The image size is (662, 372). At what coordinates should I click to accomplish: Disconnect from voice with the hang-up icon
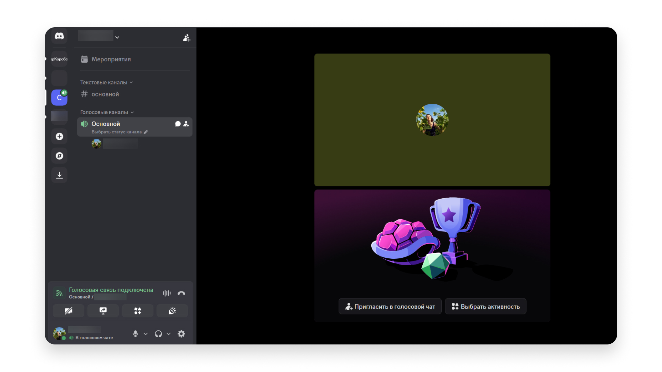(181, 293)
